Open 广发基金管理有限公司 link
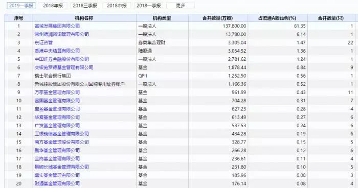 point(57,126)
